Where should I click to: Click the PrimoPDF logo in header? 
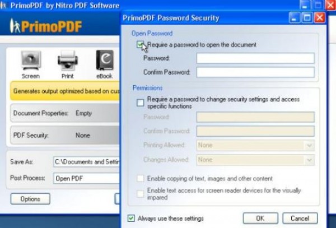click(46, 26)
